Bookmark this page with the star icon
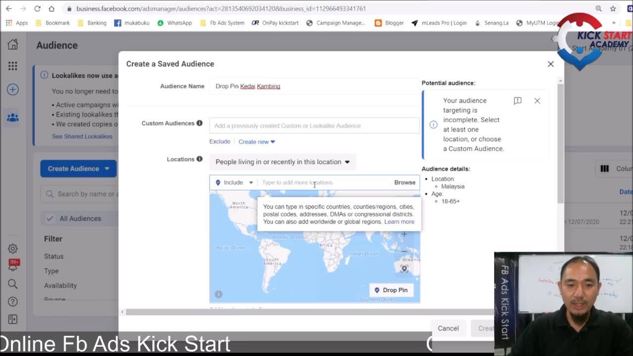The width and height of the screenshot is (633, 356). point(613,8)
